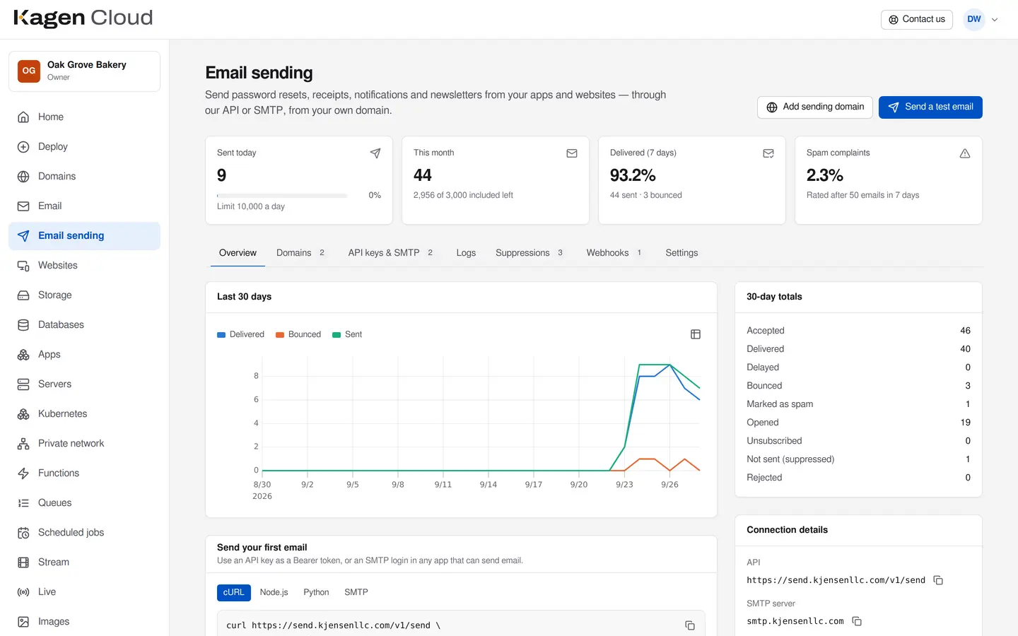Click the Private network sidebar icon

23,444
